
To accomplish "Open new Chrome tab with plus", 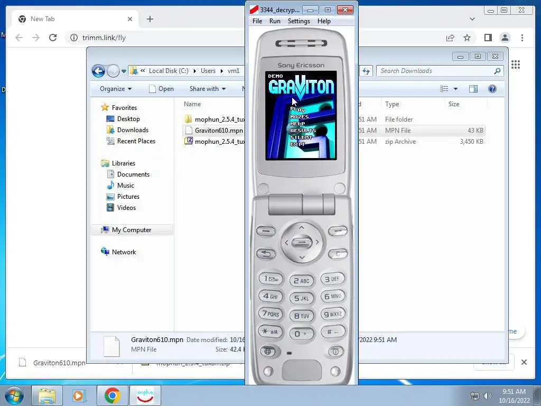I will [150, 19].
